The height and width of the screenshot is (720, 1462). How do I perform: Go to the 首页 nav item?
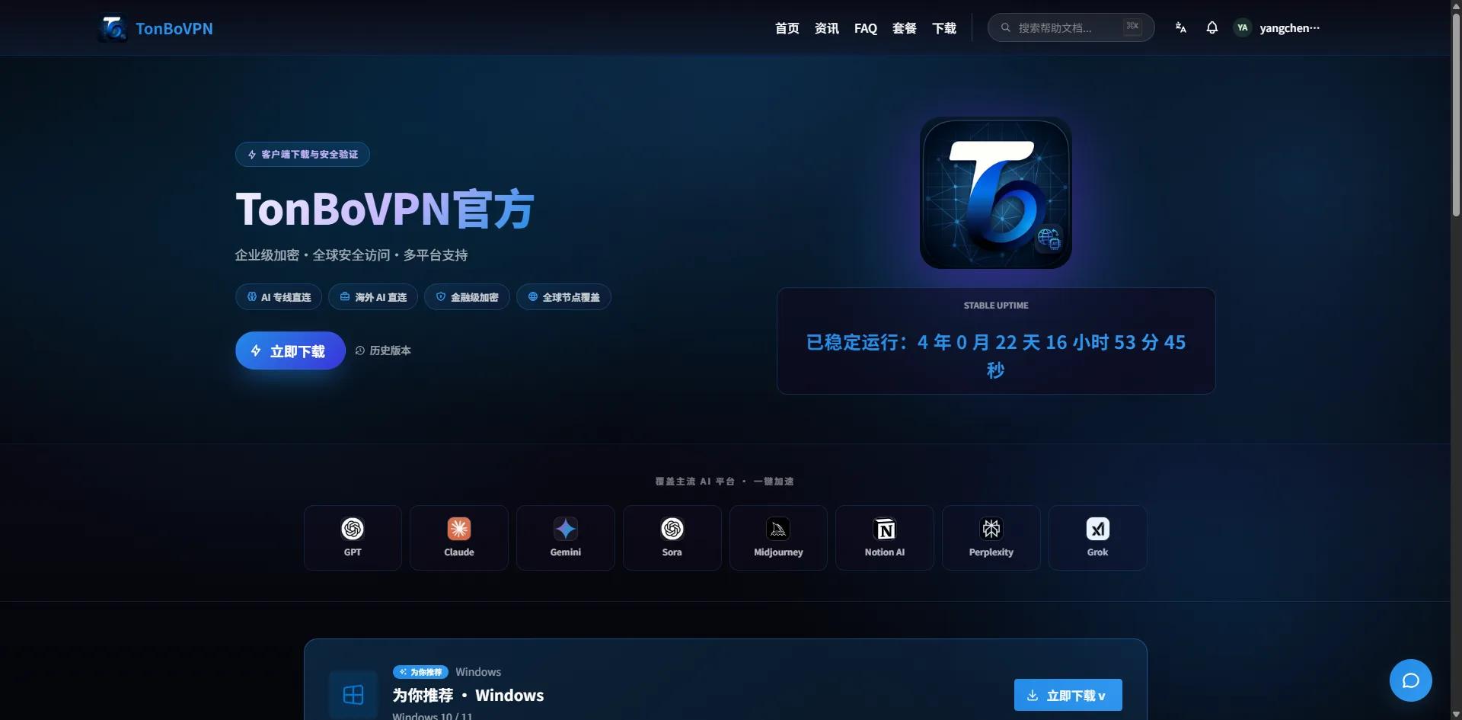click(x=787, y=28)
